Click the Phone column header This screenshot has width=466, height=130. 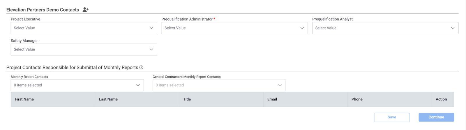pos(357,99)
